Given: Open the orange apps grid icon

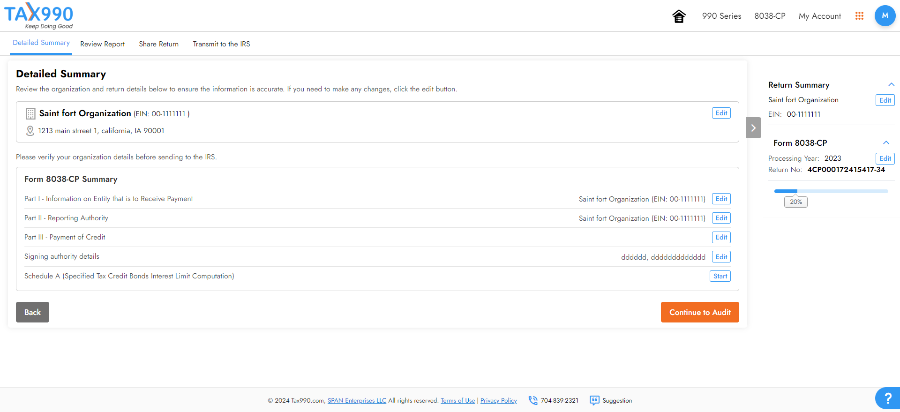Looking at the screenshot, I should (x=859, y=16).
